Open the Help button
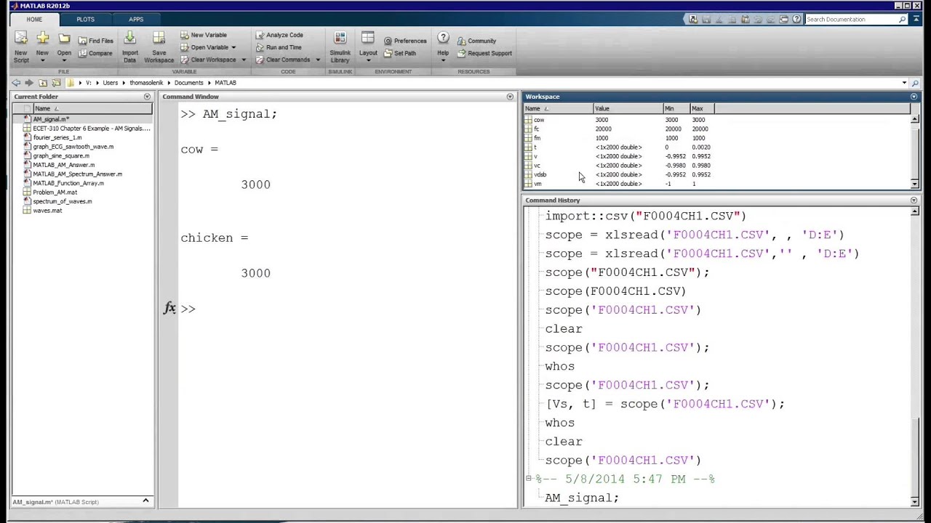 [443, 46]
